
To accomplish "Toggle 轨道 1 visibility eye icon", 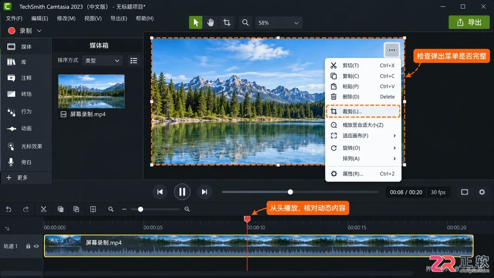I will coord(37,246).
